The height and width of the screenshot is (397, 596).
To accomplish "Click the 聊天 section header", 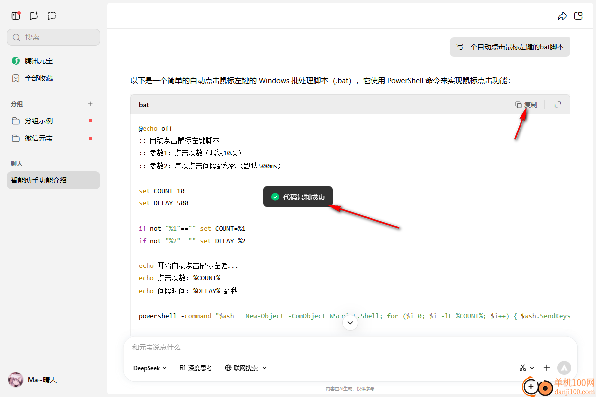I will (17, 163).
